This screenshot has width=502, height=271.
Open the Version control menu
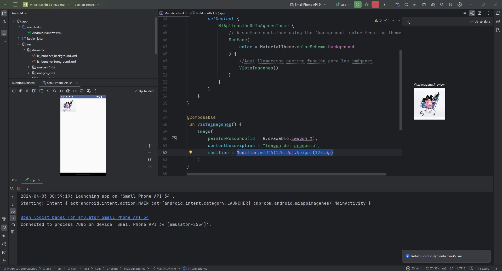(87, 4)
